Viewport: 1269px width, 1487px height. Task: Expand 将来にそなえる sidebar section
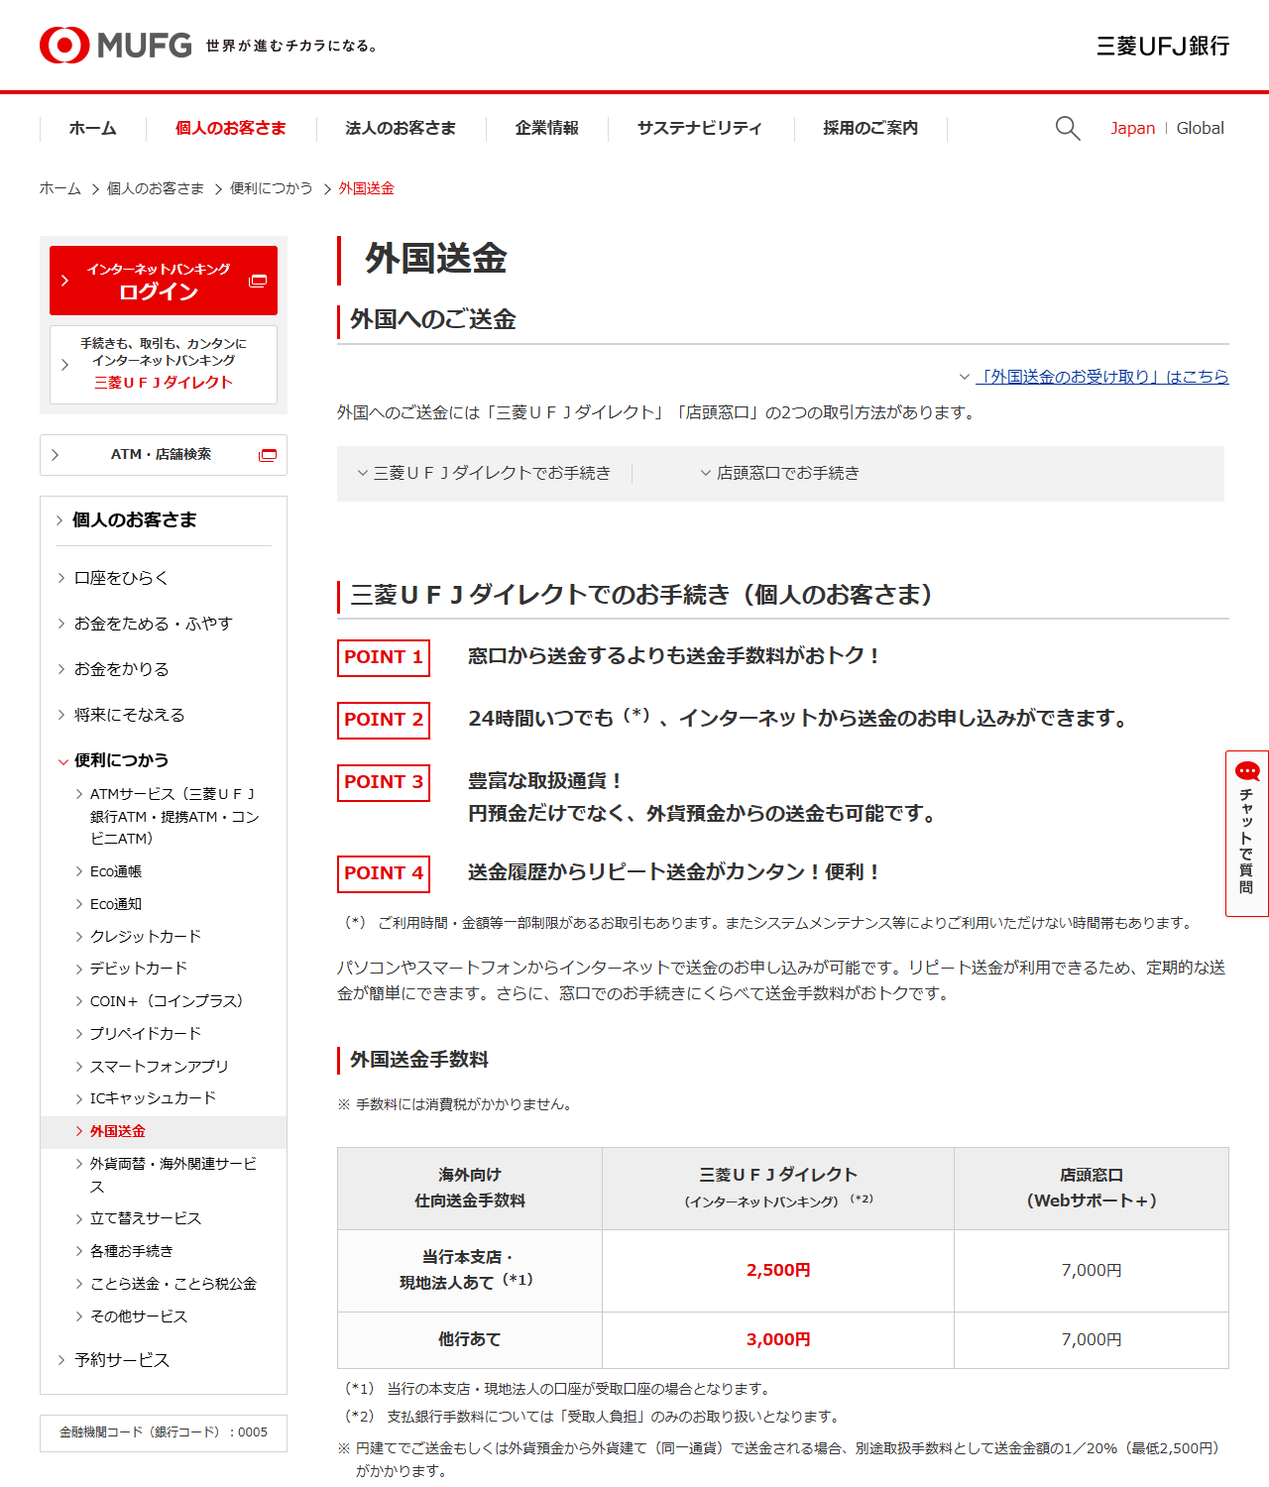pos(130,715)
